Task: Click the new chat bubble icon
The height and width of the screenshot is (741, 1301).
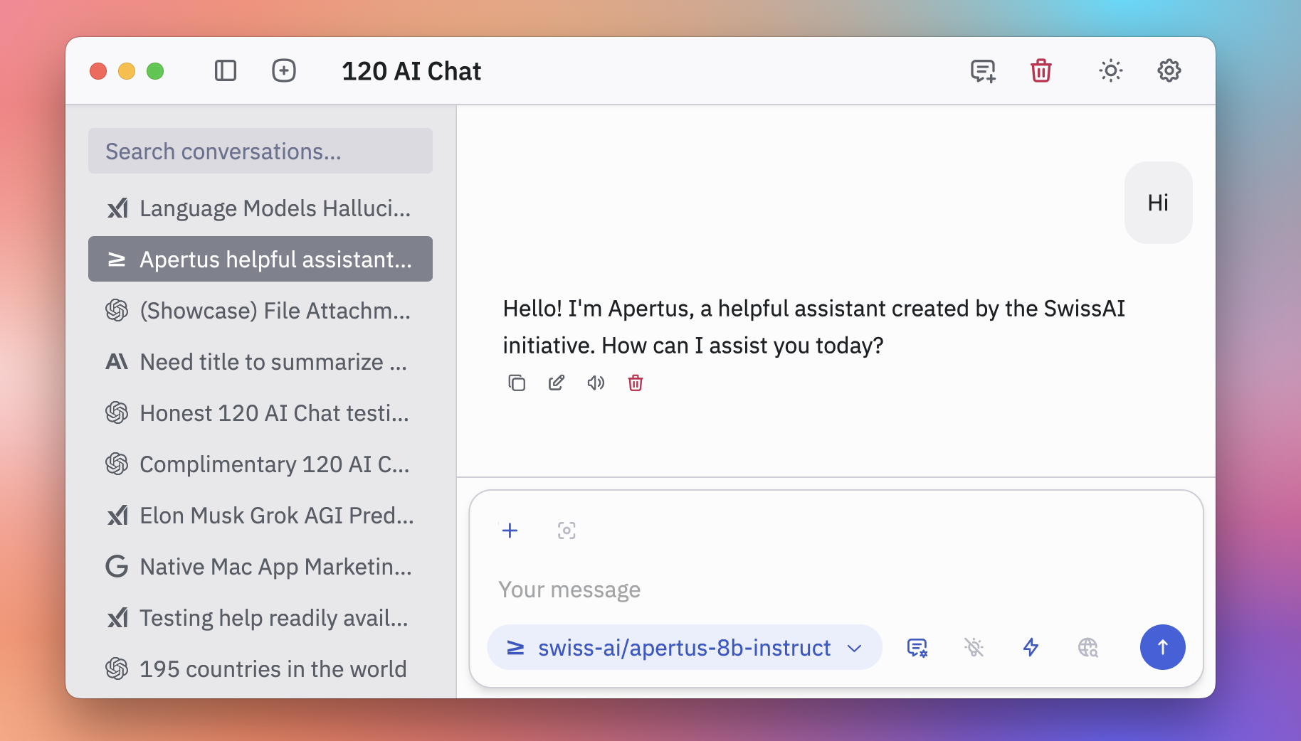Action: (982, 71)
